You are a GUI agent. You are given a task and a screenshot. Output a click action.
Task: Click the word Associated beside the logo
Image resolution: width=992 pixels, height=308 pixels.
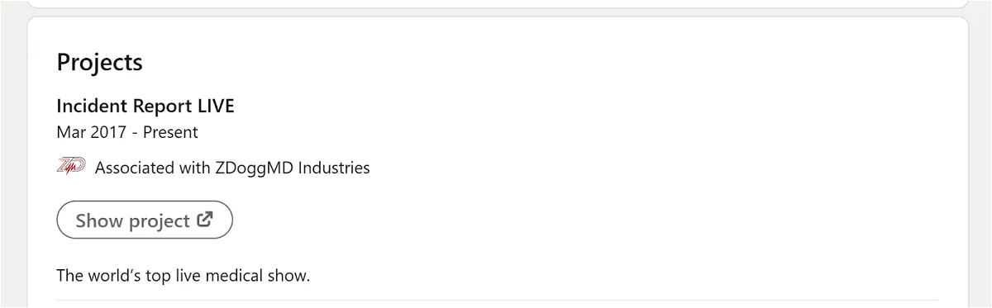coord(134,168)
